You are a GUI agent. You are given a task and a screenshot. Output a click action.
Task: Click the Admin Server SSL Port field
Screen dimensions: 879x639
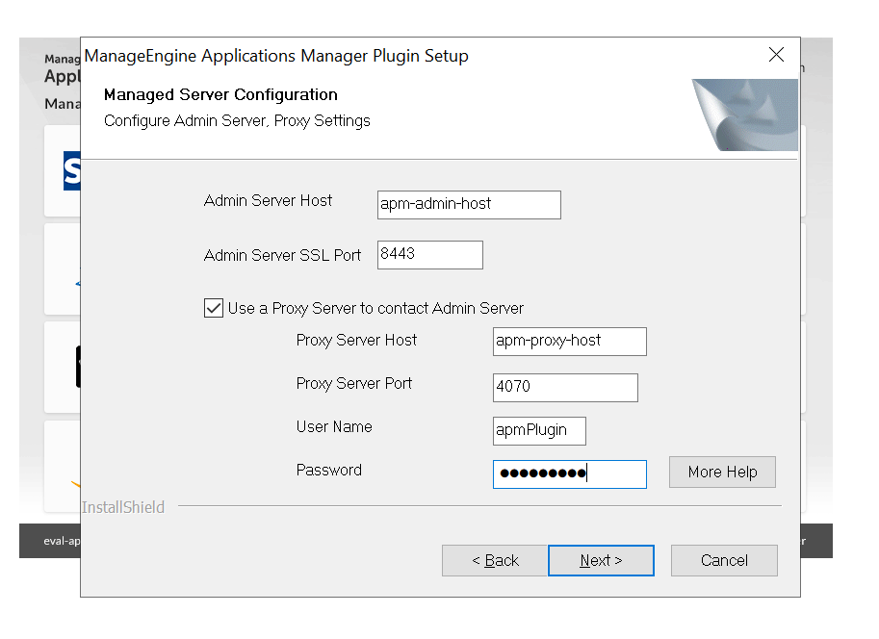click(x=430, y=254)
